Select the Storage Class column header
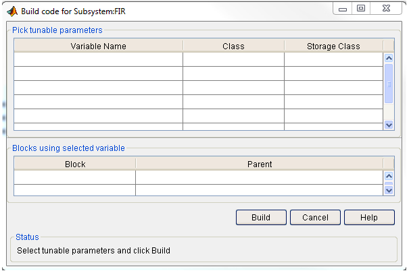This screenshot has height=273, width=409. coord(333,46)
